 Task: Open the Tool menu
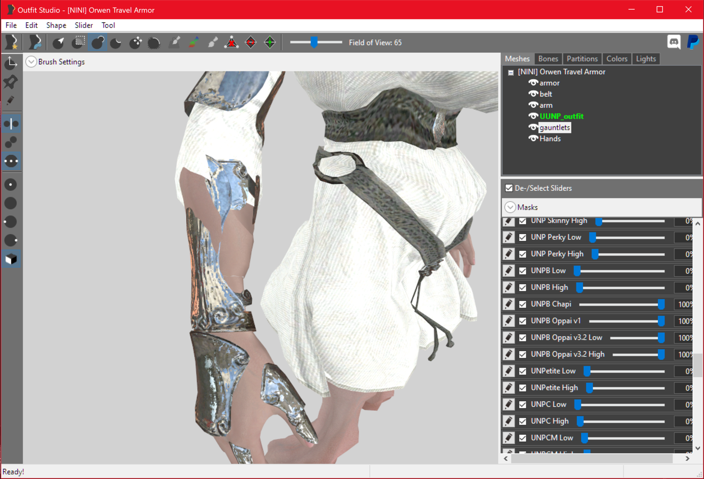(x=108, y=25)
